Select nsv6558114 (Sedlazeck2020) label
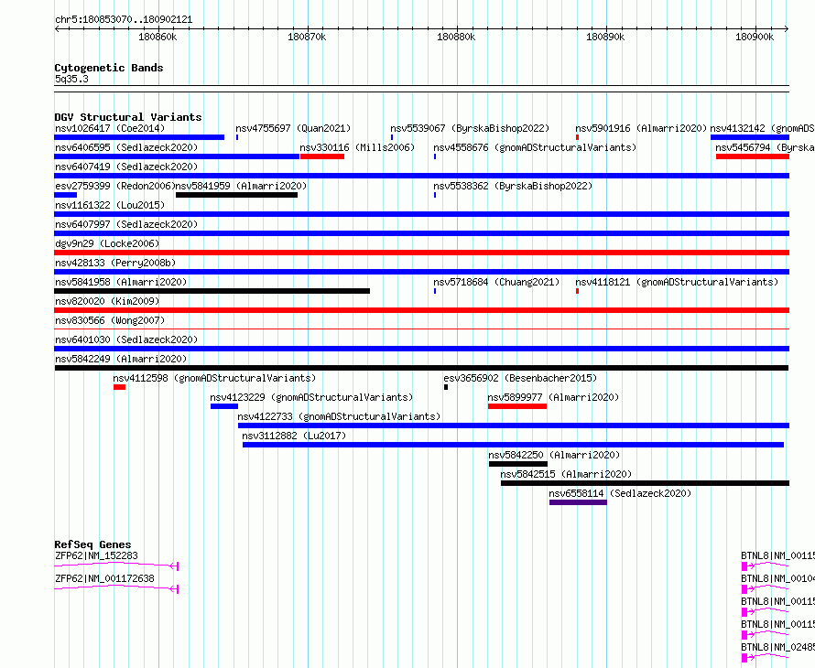 620,493
